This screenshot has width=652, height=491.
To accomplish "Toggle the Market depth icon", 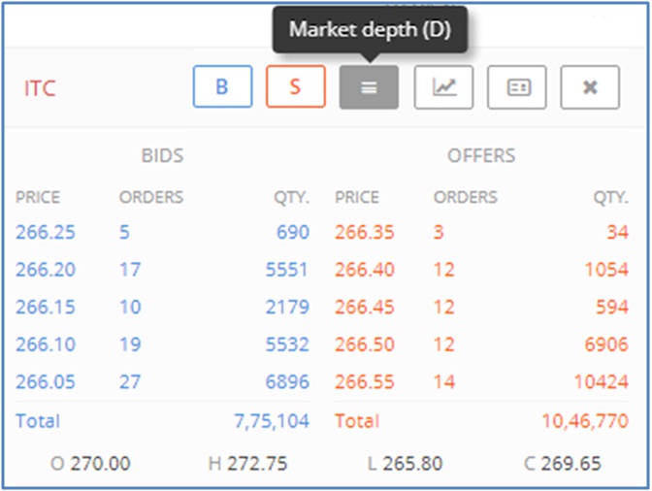I will click(369, 87).
